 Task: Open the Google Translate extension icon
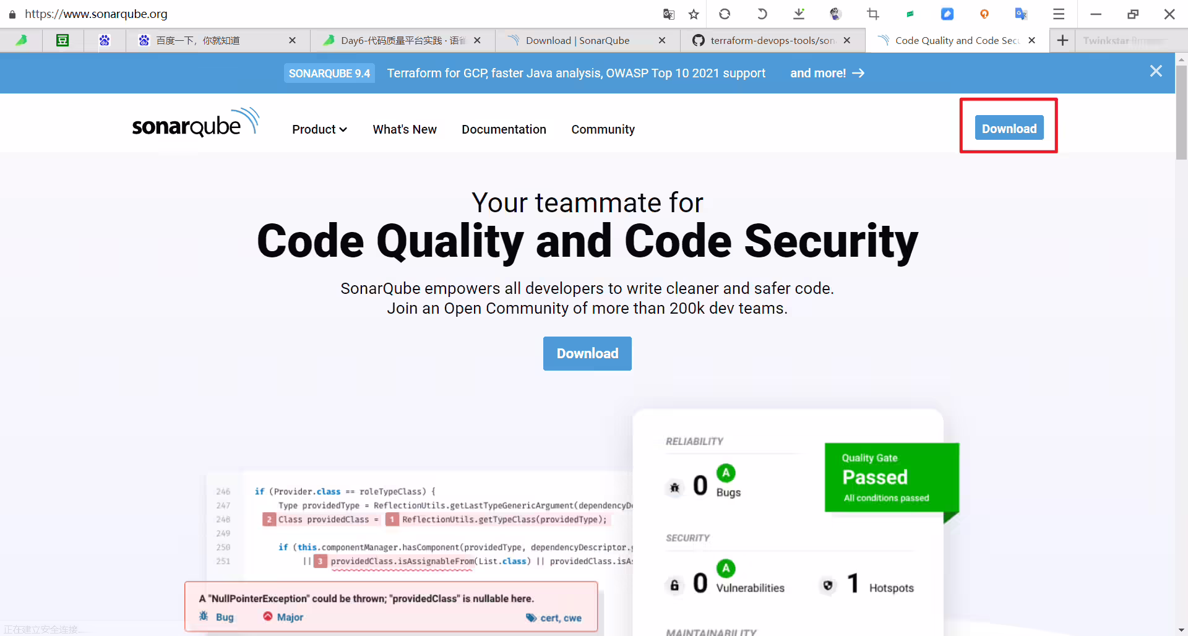click(1021, 14)
